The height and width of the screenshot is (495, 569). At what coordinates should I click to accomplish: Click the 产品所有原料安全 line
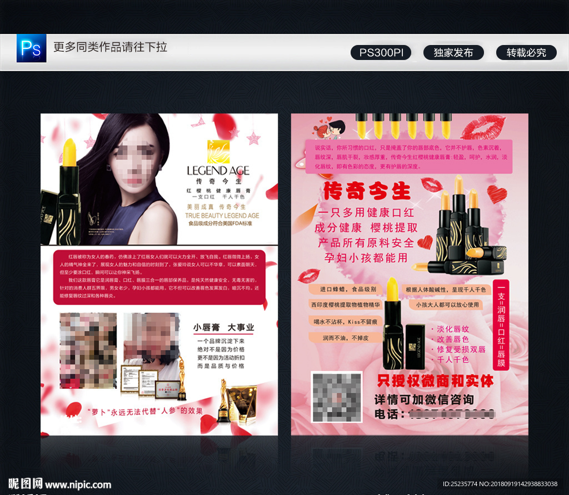366,243
